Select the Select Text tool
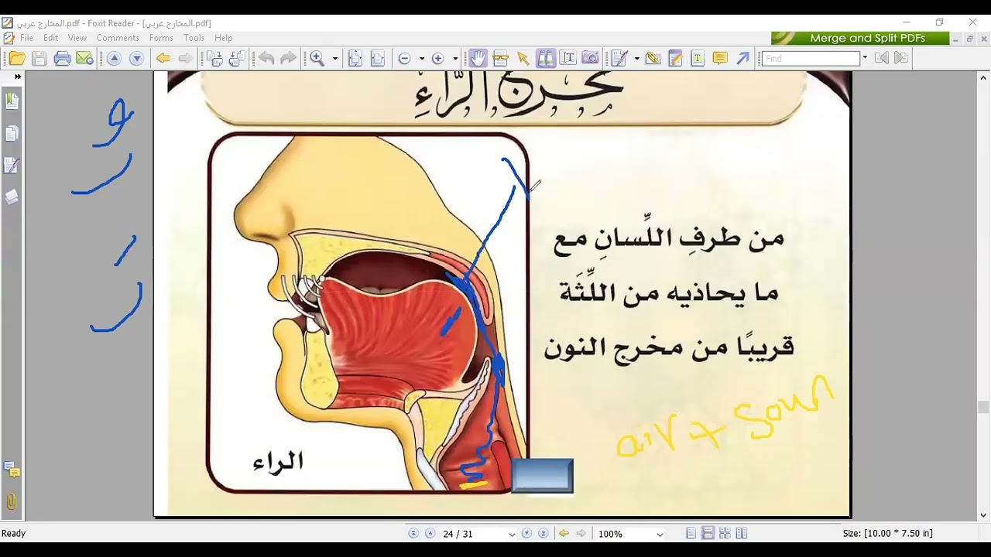The height and width of the screenshot is (557, 991). (x=568, y=58)
